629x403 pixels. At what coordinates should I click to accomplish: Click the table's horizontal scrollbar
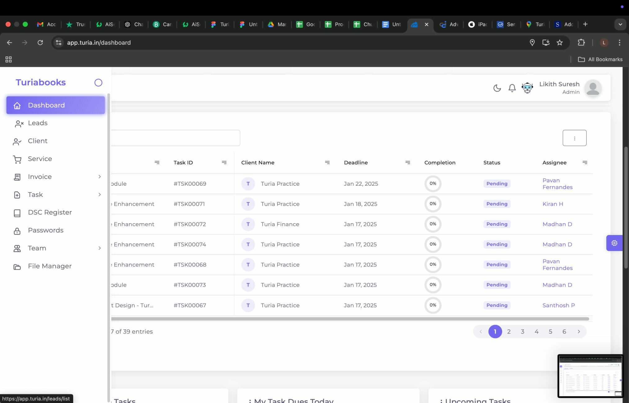[x=350, y=319]
